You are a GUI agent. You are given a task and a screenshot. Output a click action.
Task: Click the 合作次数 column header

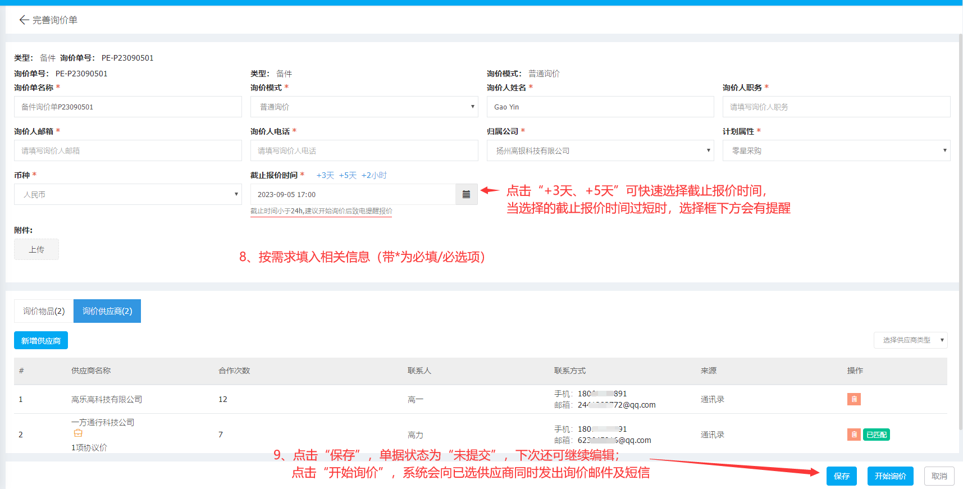[x=234, y=371]
